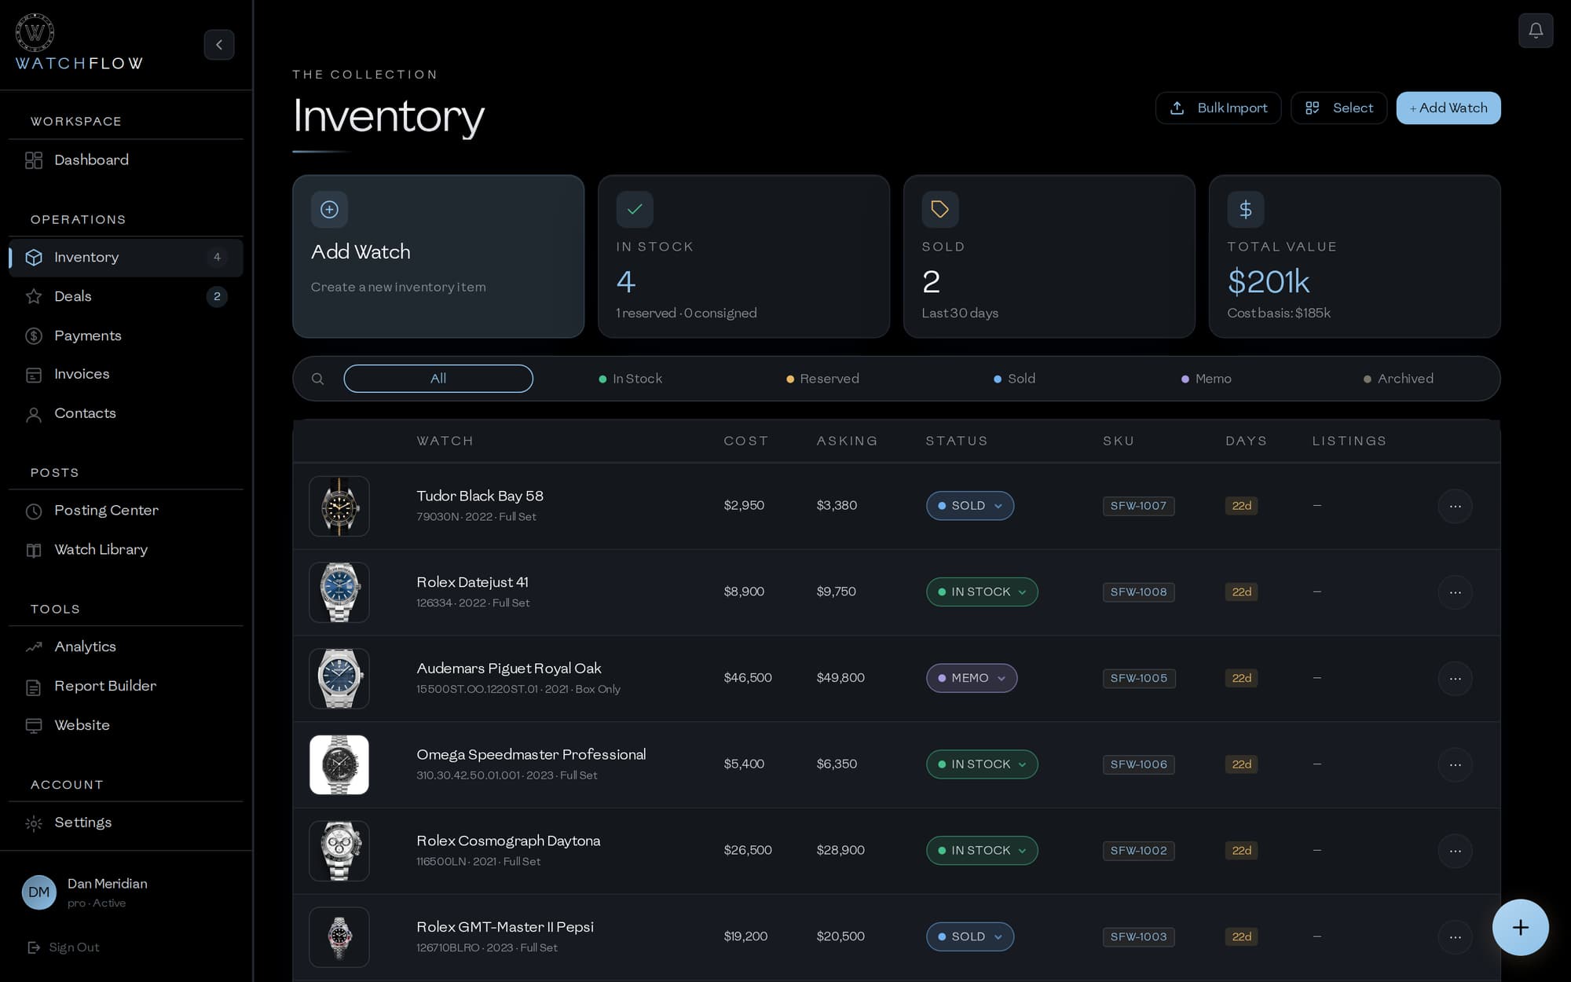Click Rolex GMT-Master II Pepsi name

pos(505,927)
